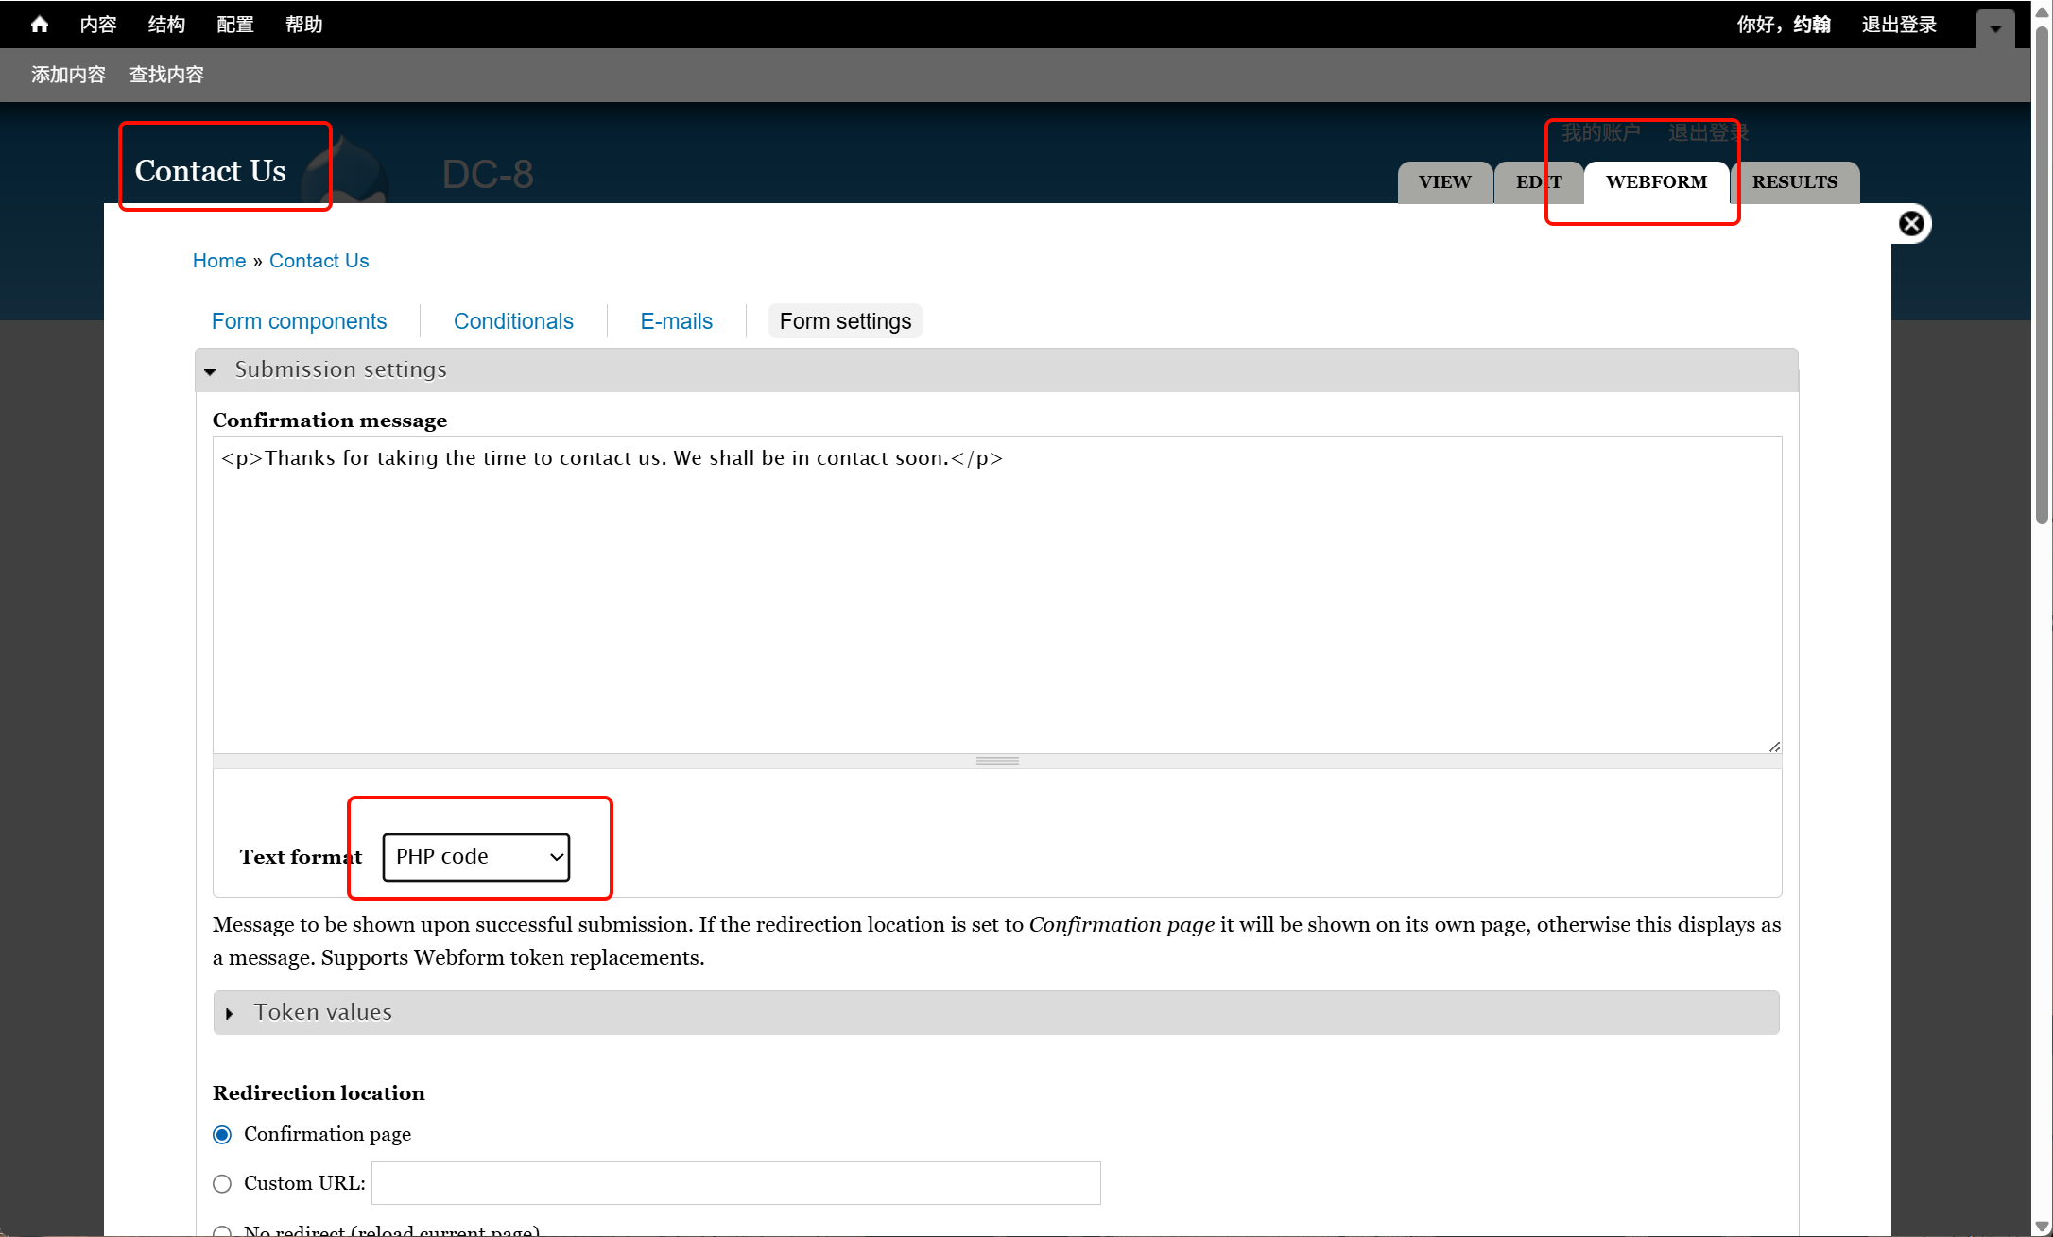Collapse the Submission settings fieldset
This screenshot has height=1237, width=2053.
340,370
